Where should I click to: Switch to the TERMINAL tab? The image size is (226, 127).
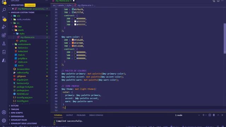point(58,115)
